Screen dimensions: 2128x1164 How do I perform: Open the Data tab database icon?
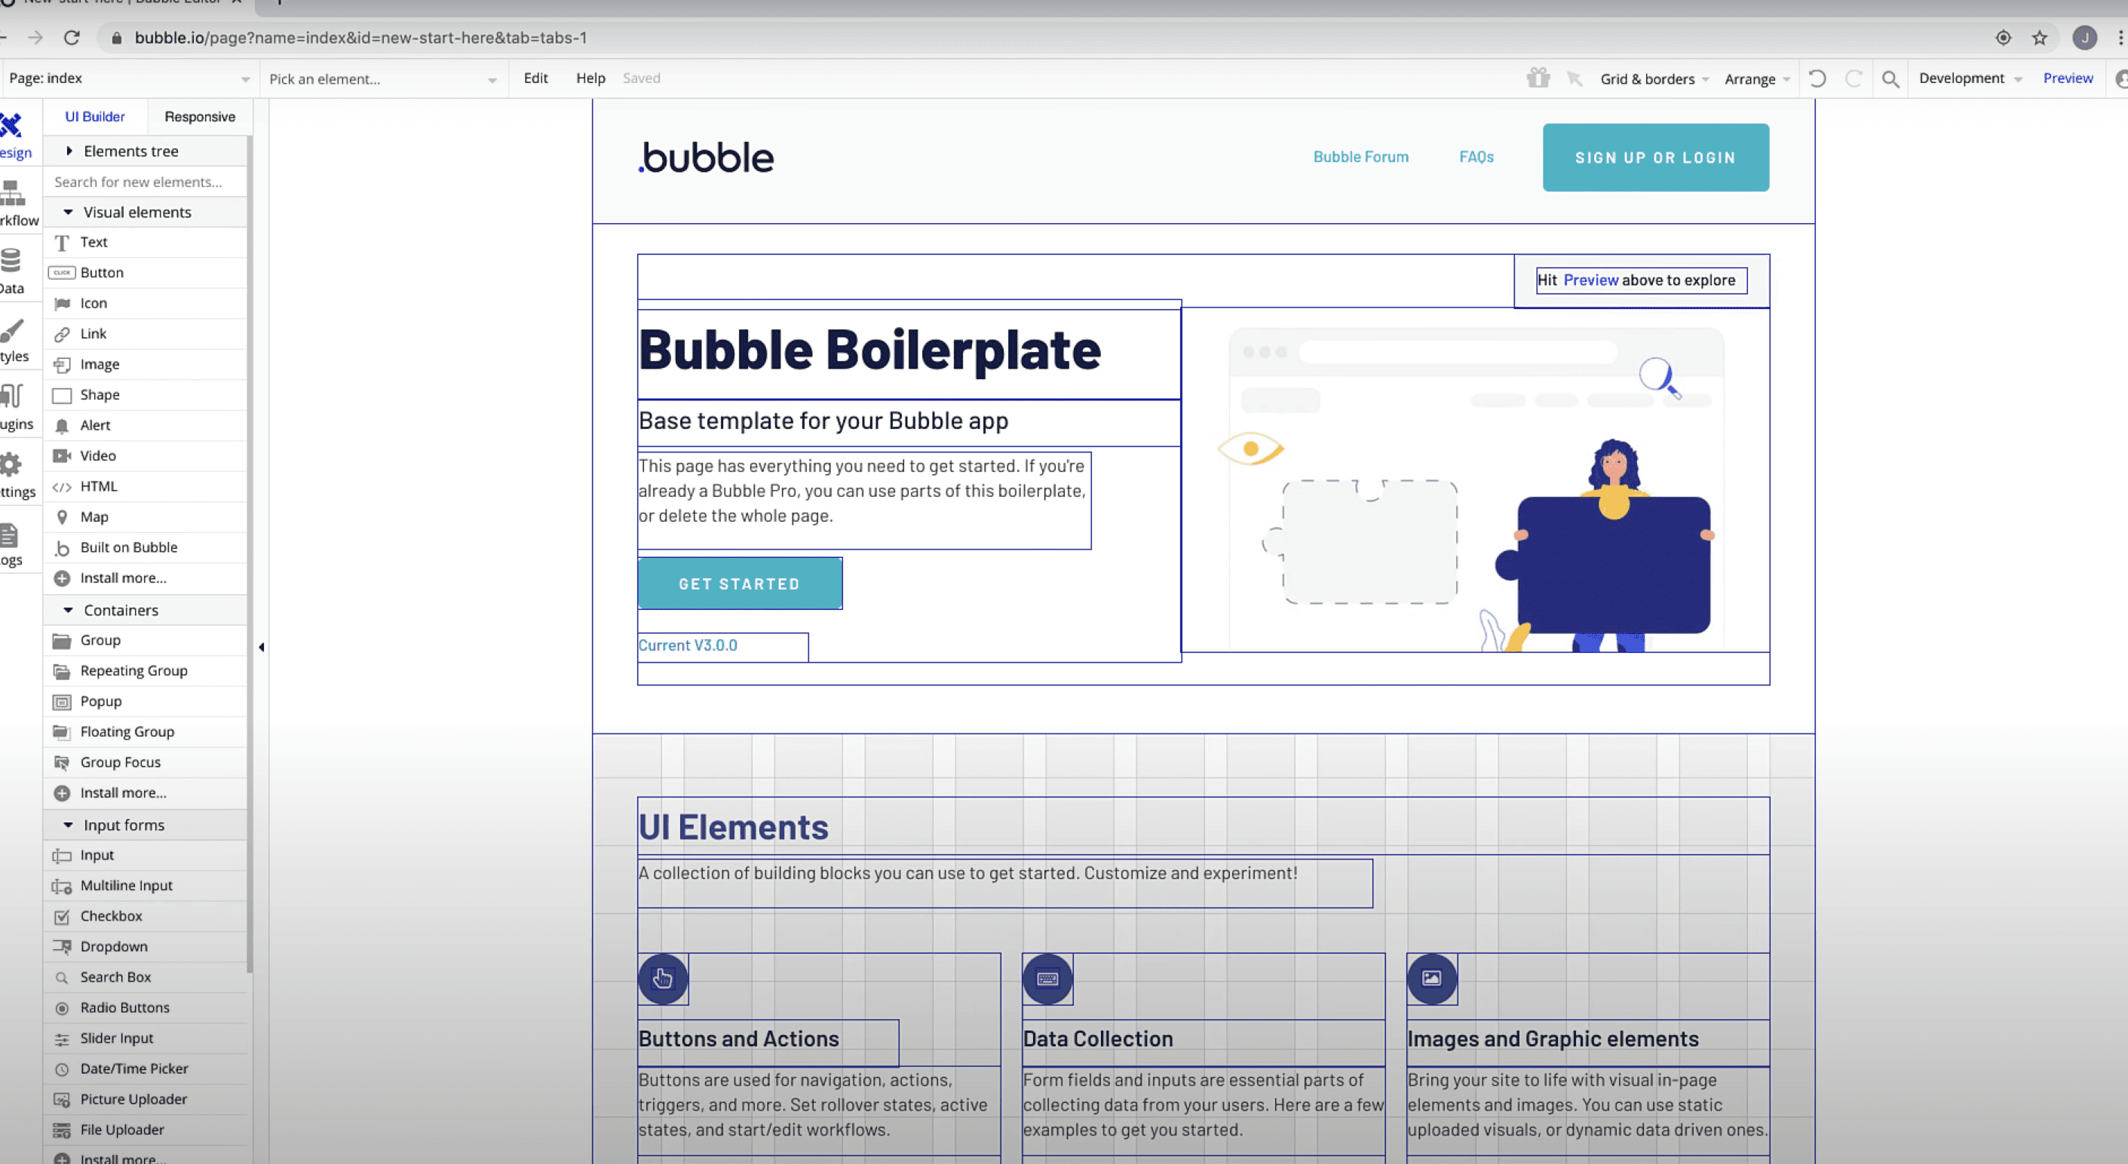pos(11,261)
